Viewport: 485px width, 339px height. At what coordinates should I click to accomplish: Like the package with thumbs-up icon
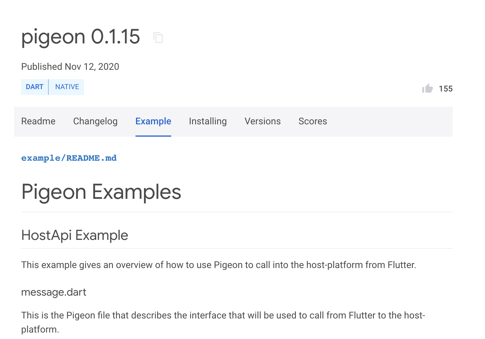coord(427,88)
